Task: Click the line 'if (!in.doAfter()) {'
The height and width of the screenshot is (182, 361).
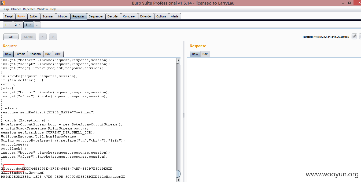Action: [22, 80]
